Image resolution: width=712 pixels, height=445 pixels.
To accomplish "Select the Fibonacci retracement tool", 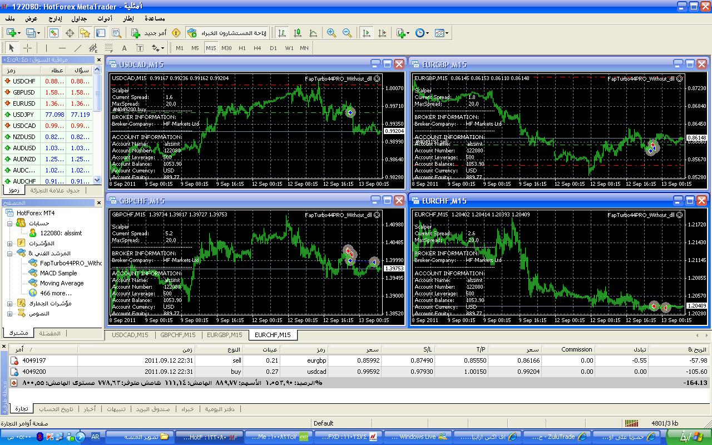I will coord(108,48).
